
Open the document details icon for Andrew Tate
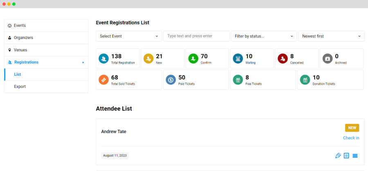pos(346,156)
